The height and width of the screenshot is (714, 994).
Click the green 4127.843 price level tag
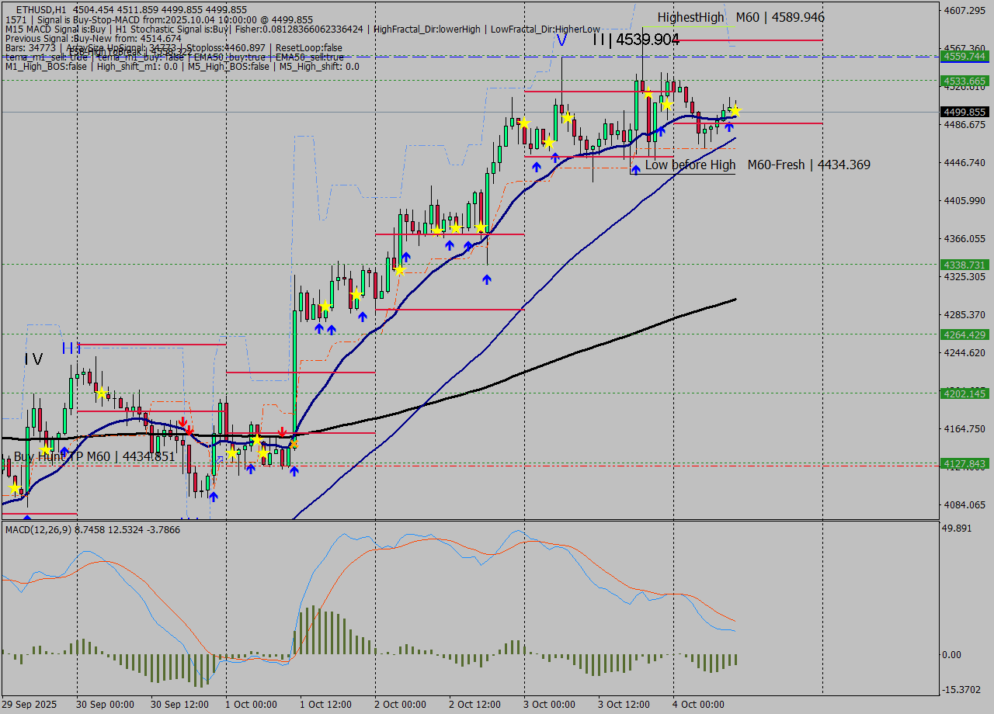(x=964, y=464)
